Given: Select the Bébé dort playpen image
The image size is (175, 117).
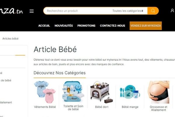Looking at the screenshot, I should tap(101, 92).
